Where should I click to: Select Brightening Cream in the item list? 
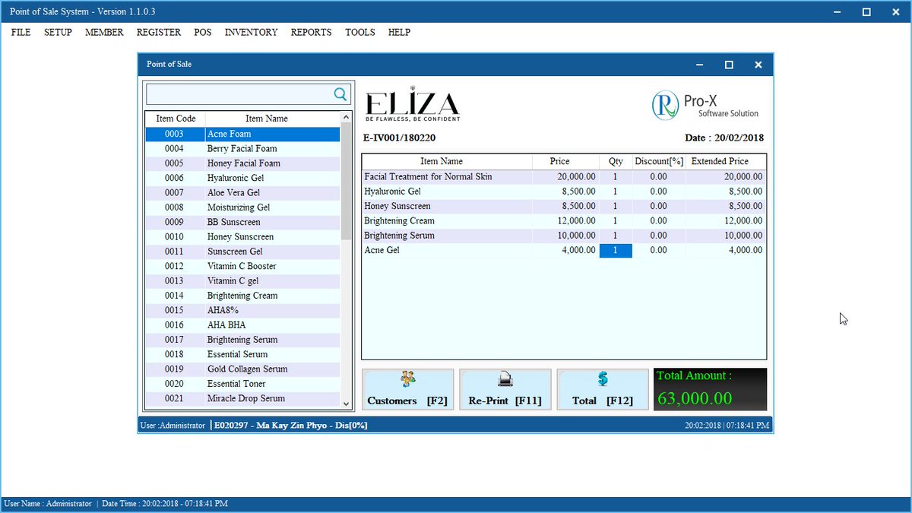coord(242,296)
